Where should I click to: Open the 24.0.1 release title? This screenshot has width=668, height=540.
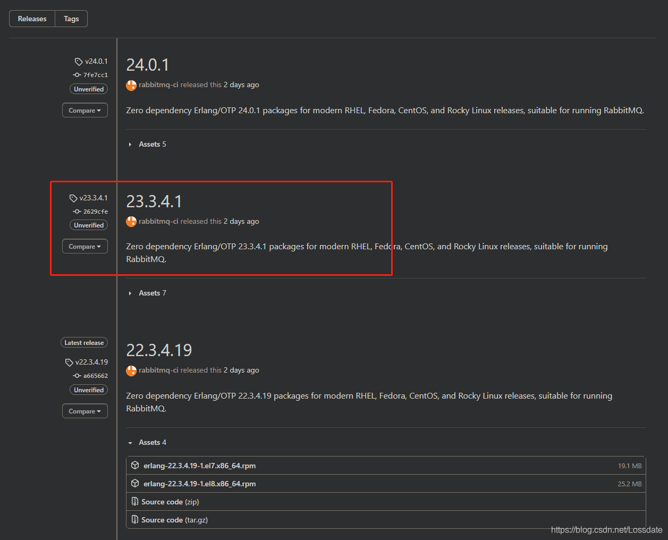coord(148,65)
